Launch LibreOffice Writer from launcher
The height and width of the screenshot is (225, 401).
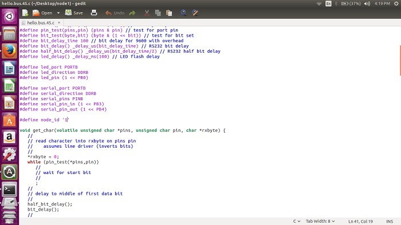click(10, 69)
